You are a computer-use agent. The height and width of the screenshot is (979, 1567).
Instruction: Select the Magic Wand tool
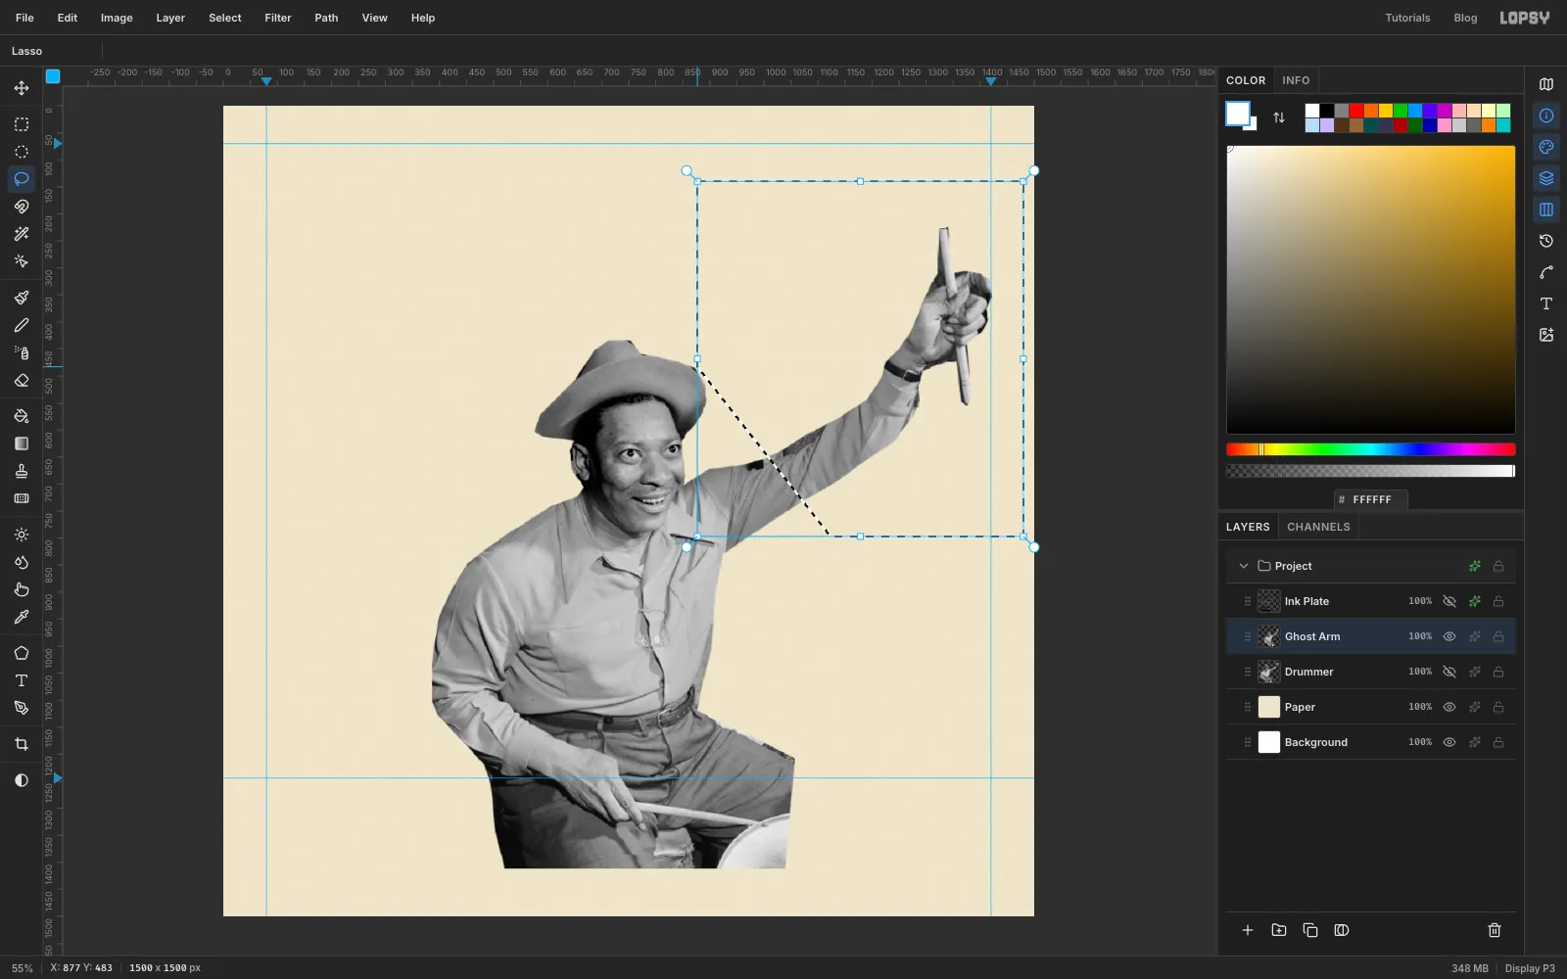click(22, 234)
